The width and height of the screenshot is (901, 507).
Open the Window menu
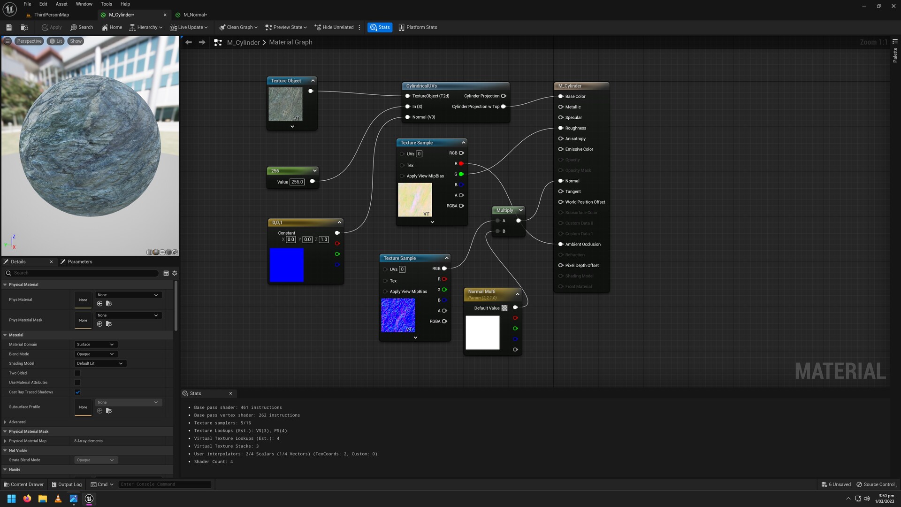(x=84, y=4)
